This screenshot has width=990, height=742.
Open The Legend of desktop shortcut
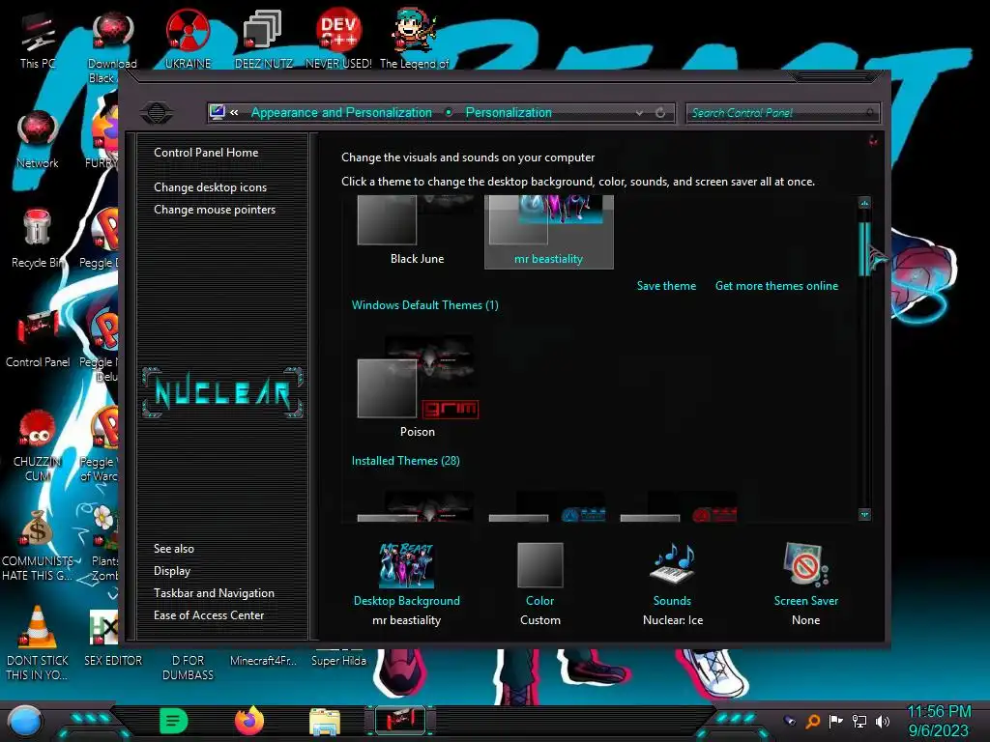point(414,40)
